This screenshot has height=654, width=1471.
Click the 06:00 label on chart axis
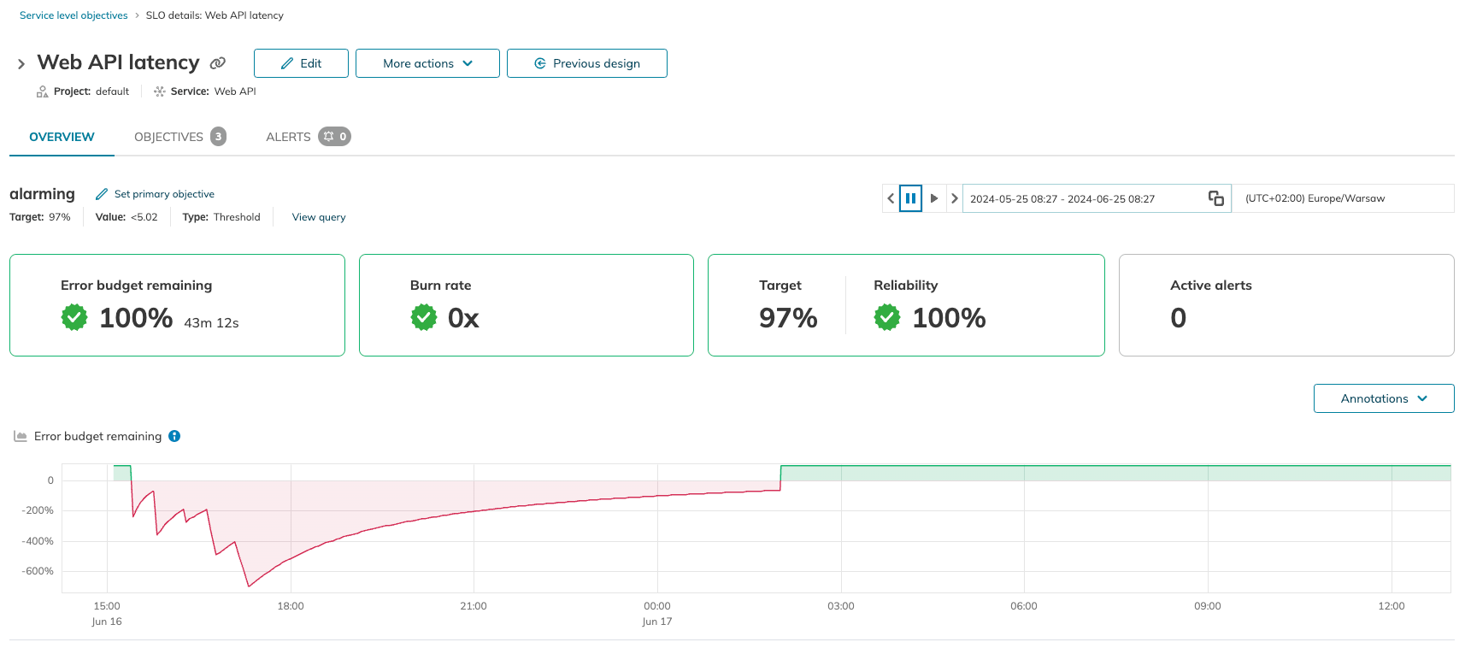(x=1024, y=606)
